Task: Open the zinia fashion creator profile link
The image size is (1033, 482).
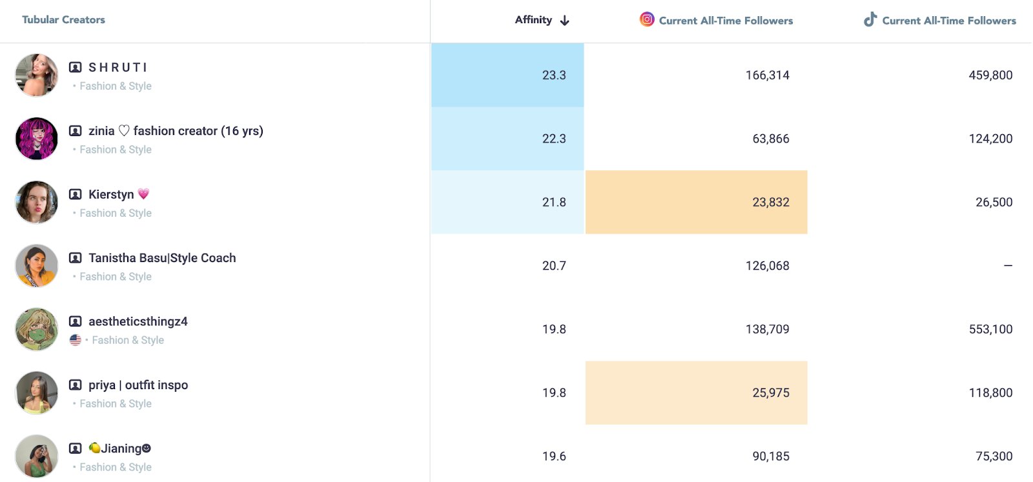Action: [x=176, y=131]
